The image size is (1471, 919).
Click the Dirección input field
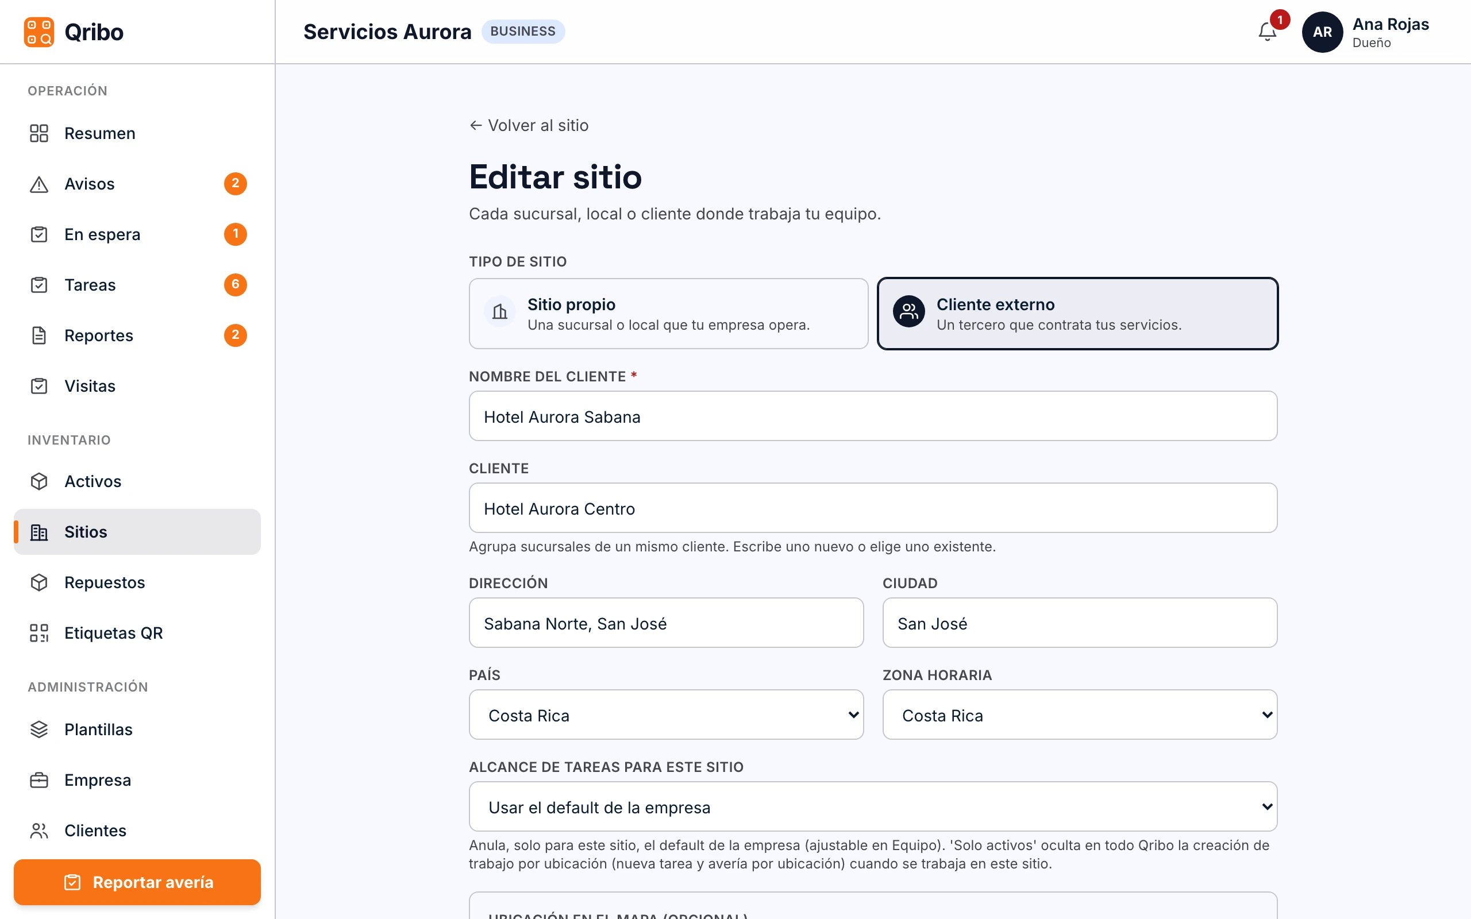click(665, 623)
